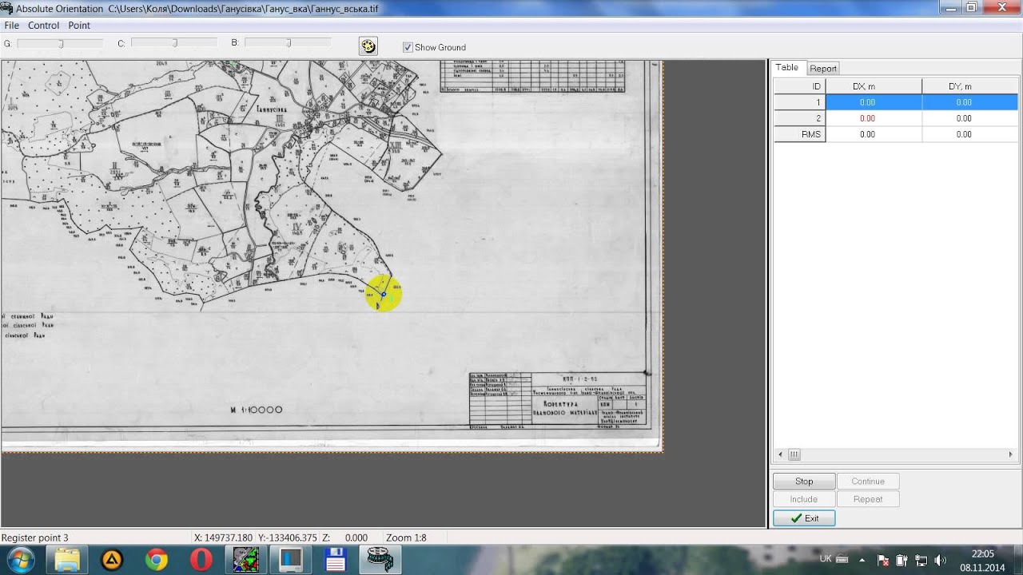Click the RMS row label
Viewport: 1023px width, 575px height.
pyautogui.click(x=799, y=134)
